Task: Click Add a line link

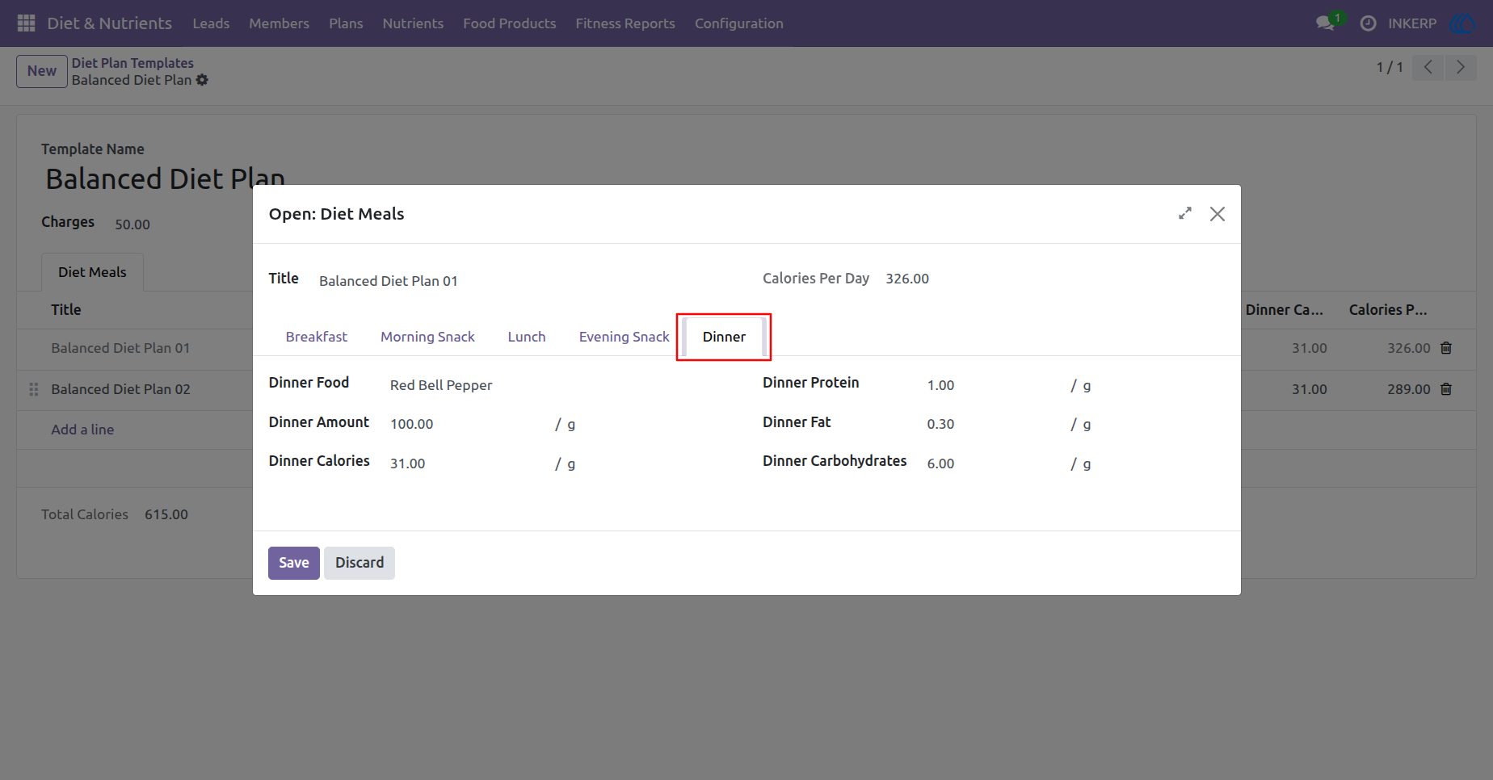Action: point(82,430)
